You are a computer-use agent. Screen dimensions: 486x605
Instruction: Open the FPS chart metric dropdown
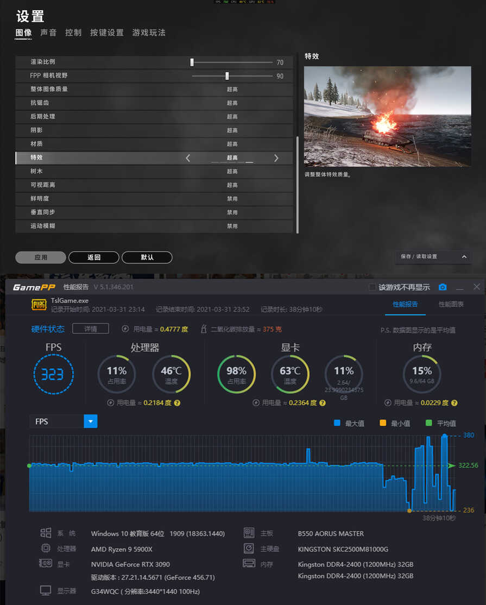point(91,421)
